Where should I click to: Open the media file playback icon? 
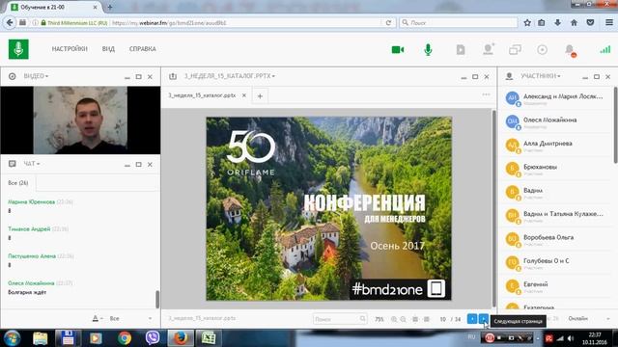point(461,49)
